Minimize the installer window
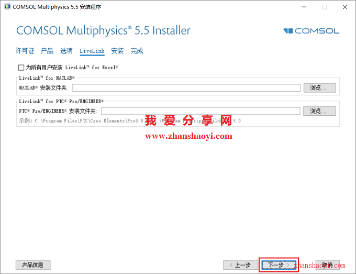 pyautogui.click(x=304, y=7)
